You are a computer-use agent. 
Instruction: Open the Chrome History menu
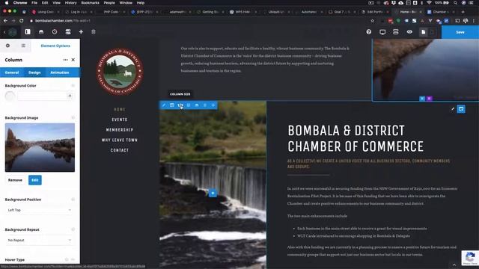pyautogui.click(x=70, y=3)
